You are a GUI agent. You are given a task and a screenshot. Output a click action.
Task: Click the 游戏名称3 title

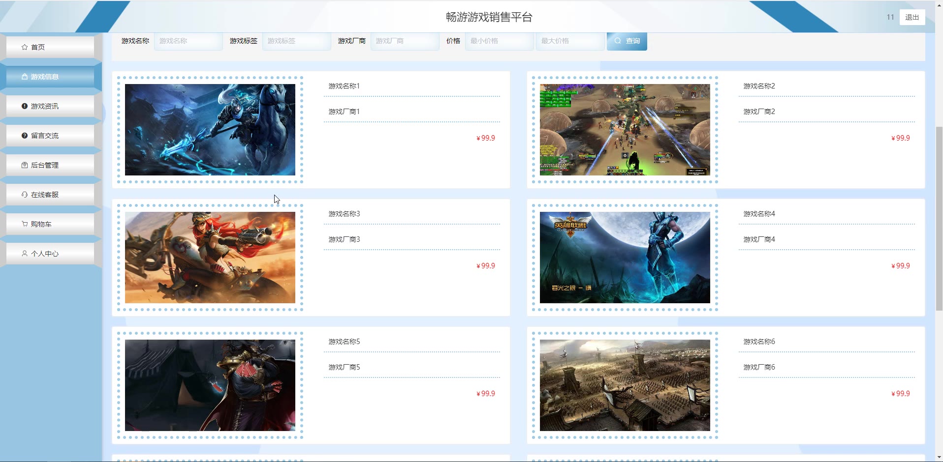(x=344, y=214)
